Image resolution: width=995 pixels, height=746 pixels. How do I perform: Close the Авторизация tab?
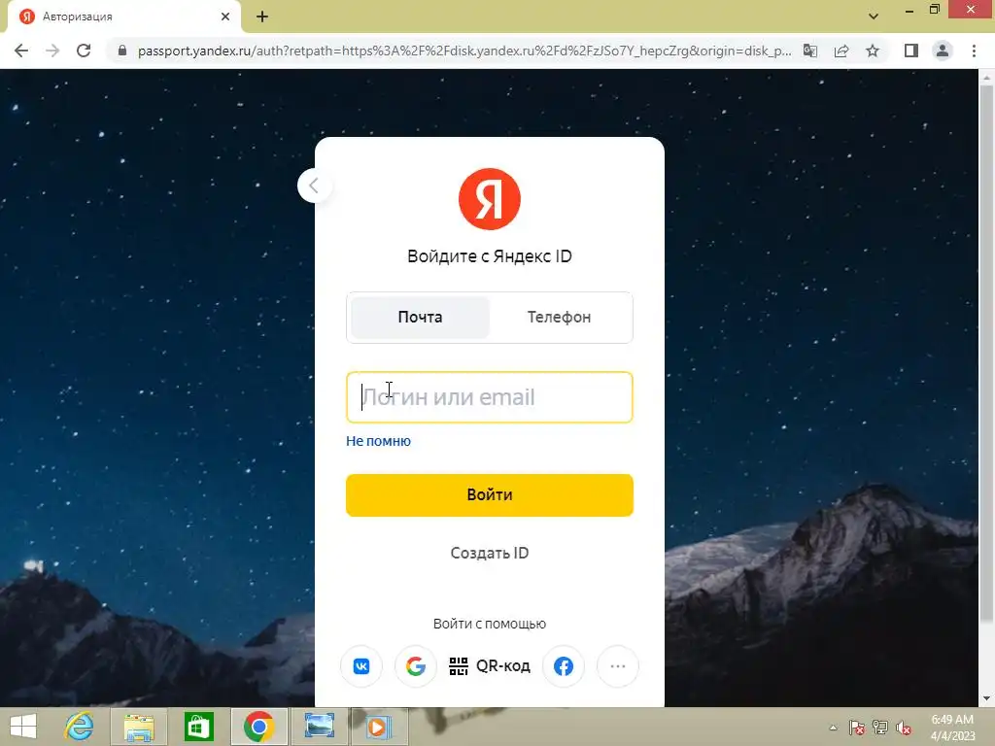tap(225, 17)
